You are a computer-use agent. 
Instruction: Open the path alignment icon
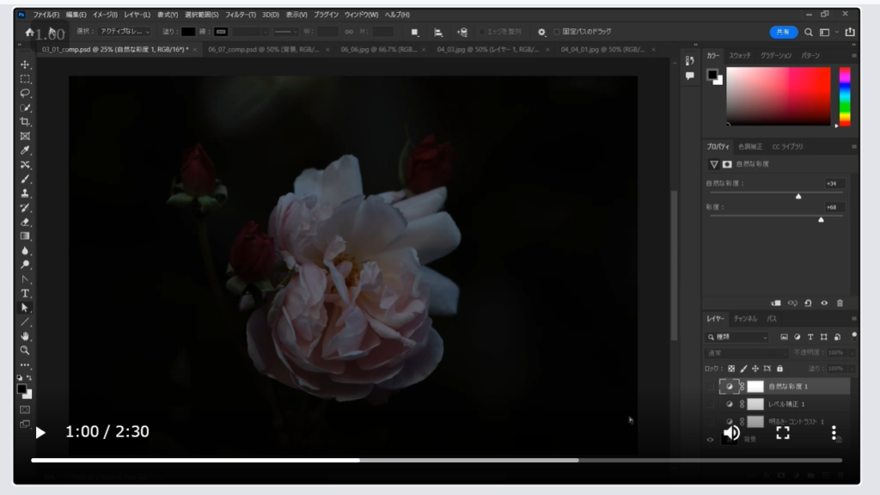(x=438, y=32)
